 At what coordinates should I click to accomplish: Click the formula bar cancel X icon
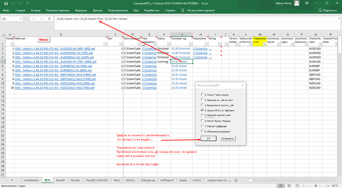tap(34, 19)
